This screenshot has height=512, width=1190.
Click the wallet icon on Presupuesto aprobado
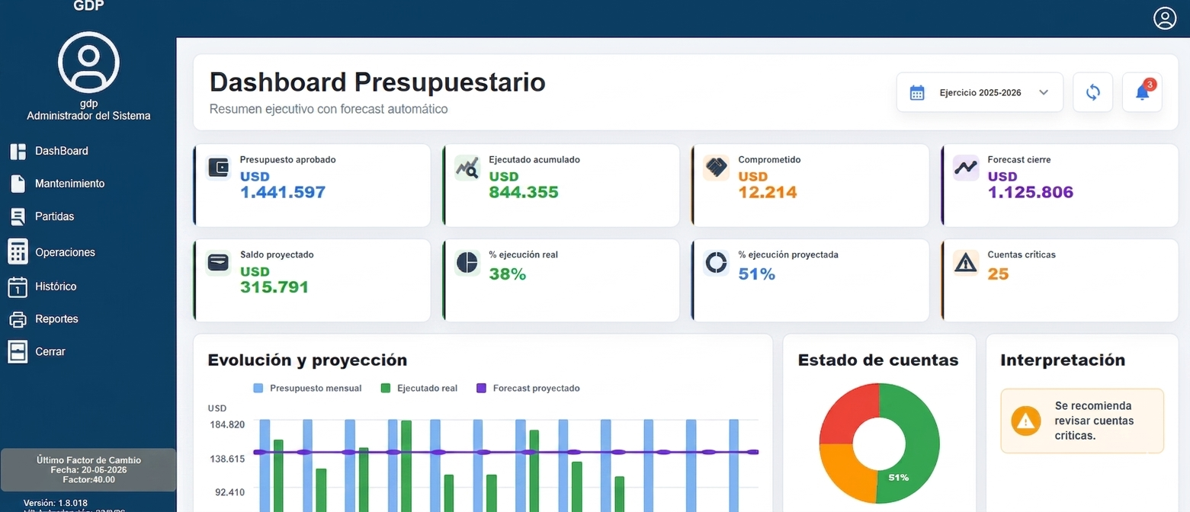tap(218, 167)
